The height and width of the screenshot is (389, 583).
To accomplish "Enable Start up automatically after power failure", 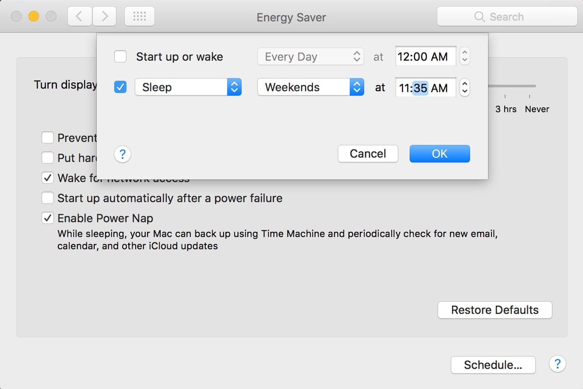I will coord(47,198).
